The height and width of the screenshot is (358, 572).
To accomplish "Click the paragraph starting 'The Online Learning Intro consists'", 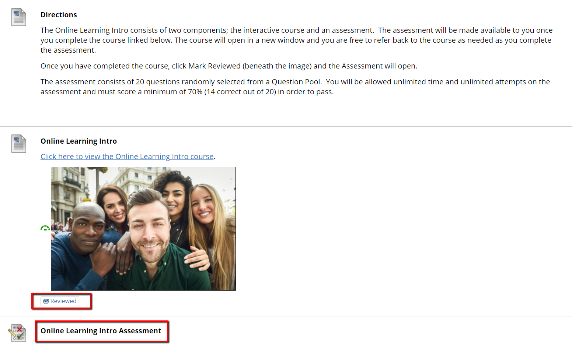I will click(x=297, y=40).
